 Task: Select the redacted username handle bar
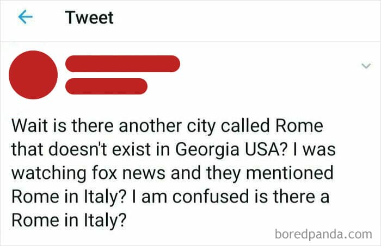click(106, 86)
